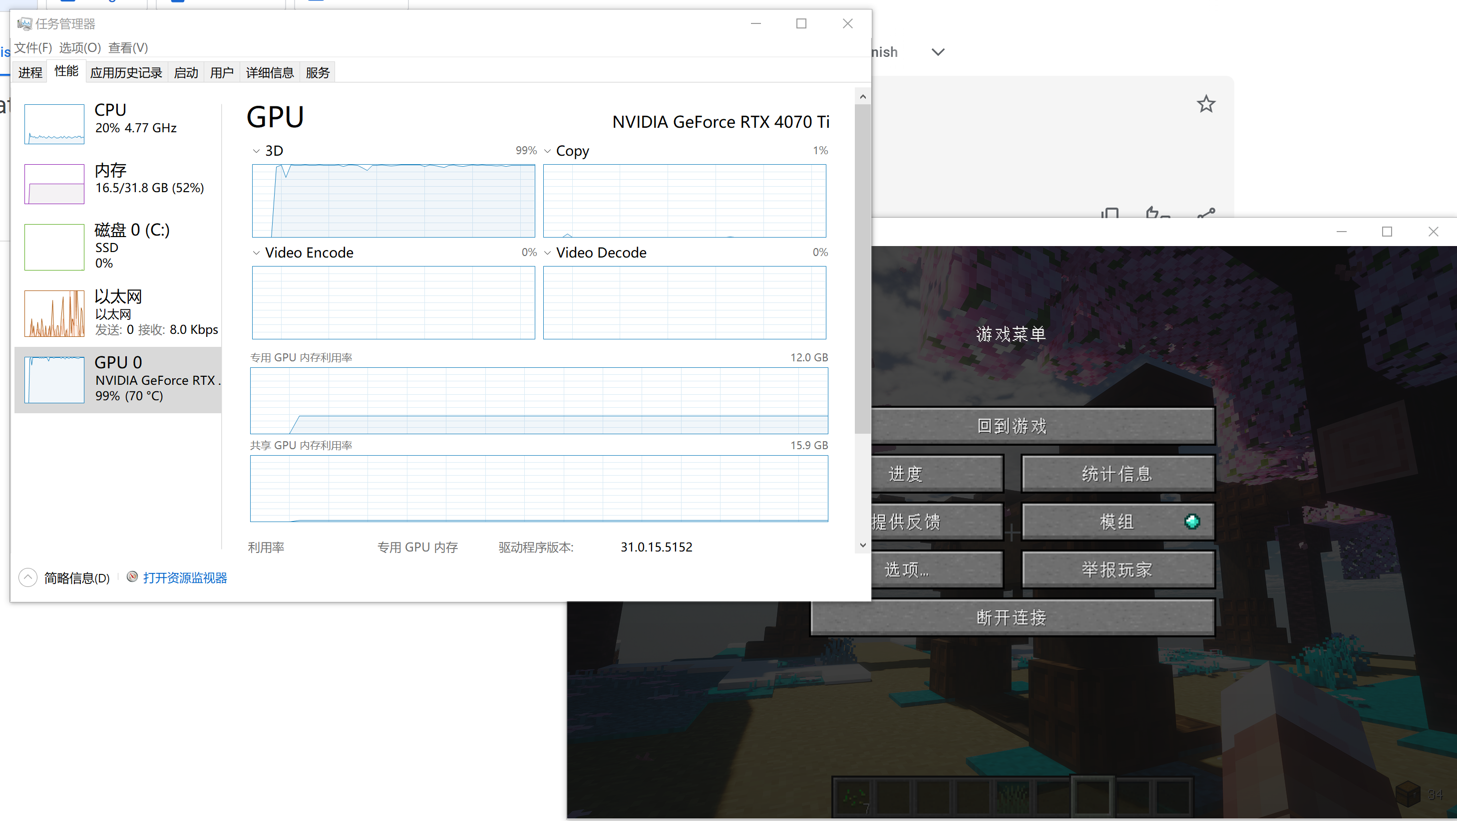Click the GPU panel scrollbar down arrow
Viewport: 1457px width, 821px height.
click(862, 545)
